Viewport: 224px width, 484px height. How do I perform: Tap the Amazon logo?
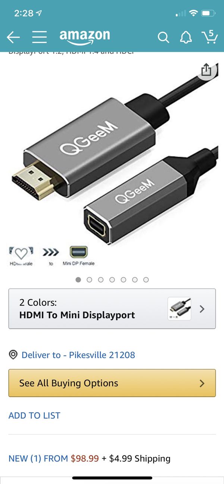click(x=85, y=37)
